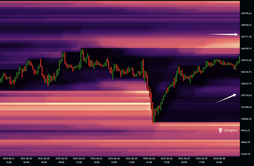
Task: Click the 105747.05 price axis label
Action: pyautogui.click(x=246, y=60)
